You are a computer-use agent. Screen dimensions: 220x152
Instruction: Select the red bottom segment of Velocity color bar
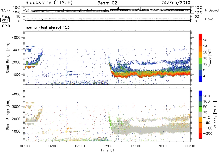pos(200,136)
